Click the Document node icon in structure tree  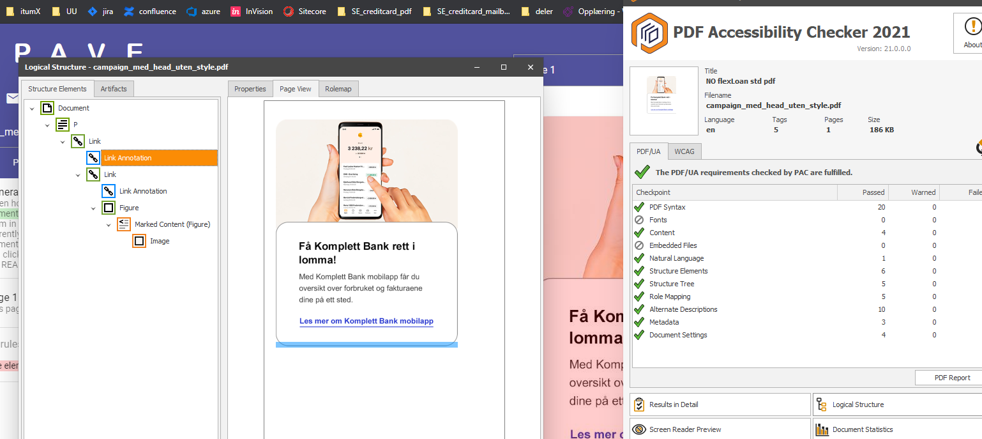click(x=47, y=108)
